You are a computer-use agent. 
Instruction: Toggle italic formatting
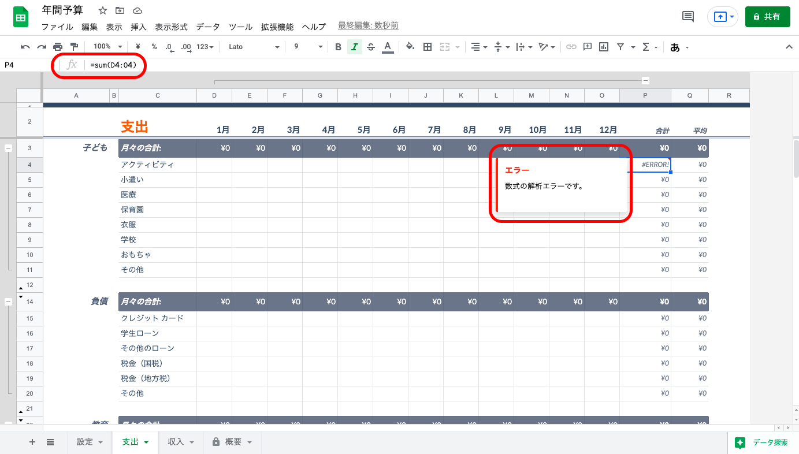point(355,47)
